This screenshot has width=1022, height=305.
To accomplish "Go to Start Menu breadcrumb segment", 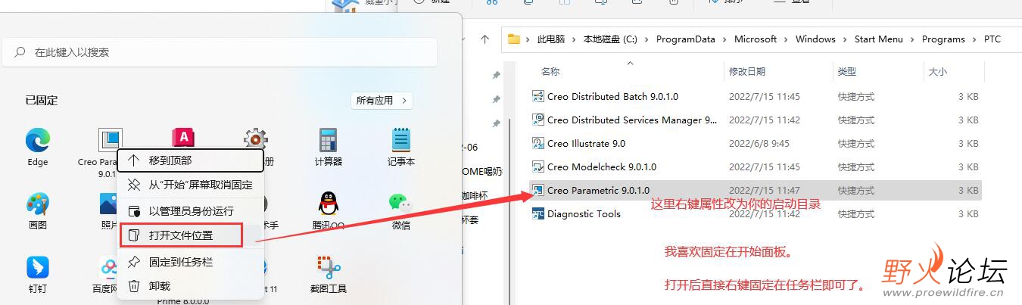I will click(878, 39).
